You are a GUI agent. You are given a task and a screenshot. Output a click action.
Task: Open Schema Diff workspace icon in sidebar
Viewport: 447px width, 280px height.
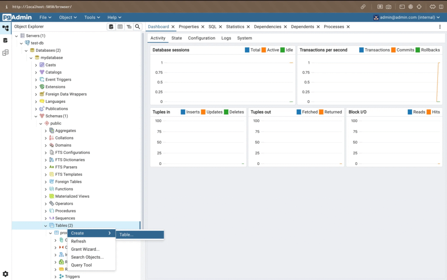click(x=5, y=53)
